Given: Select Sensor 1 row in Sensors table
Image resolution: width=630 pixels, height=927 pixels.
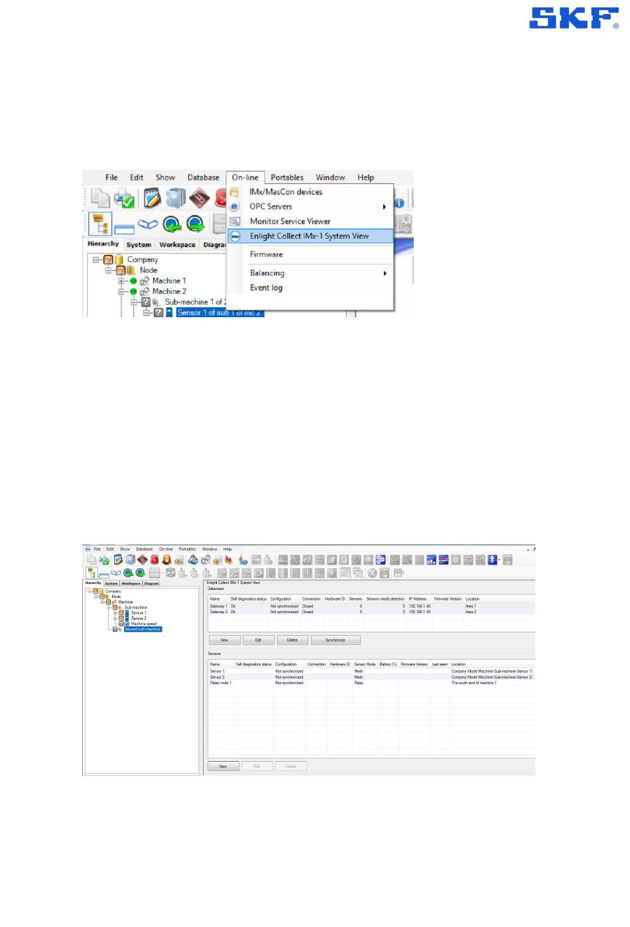Looking at the screenshot, I should click(371, 672).
